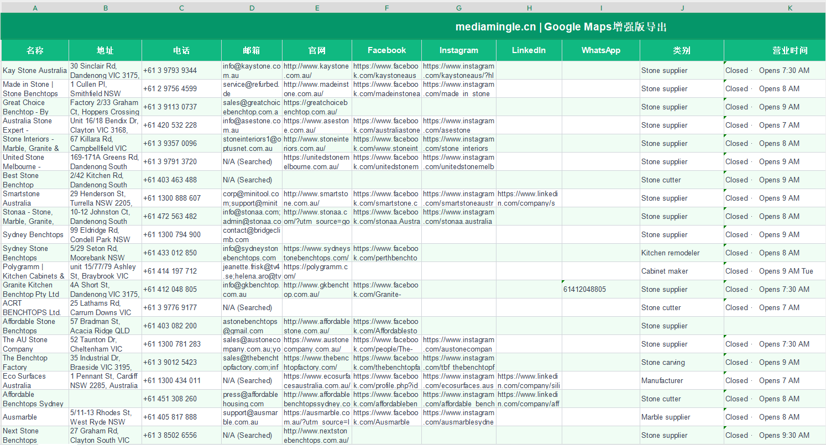
Task: Click the 邮箱 header cell
Action: point(252,50)
